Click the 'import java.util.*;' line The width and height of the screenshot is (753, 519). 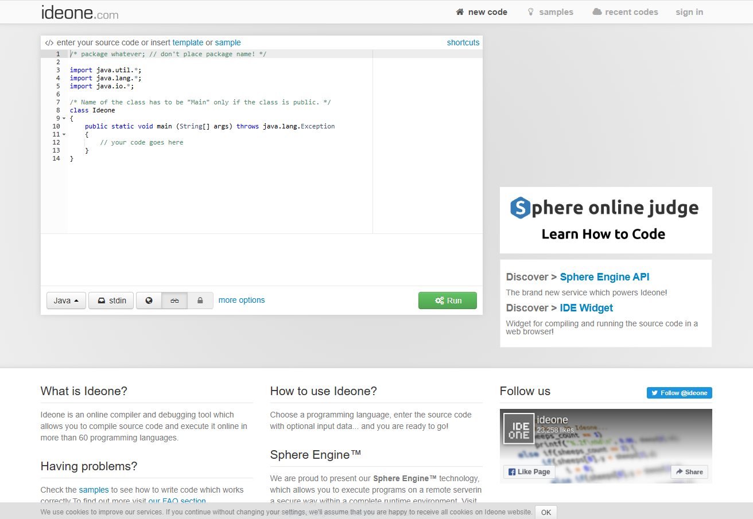[106, 70]
